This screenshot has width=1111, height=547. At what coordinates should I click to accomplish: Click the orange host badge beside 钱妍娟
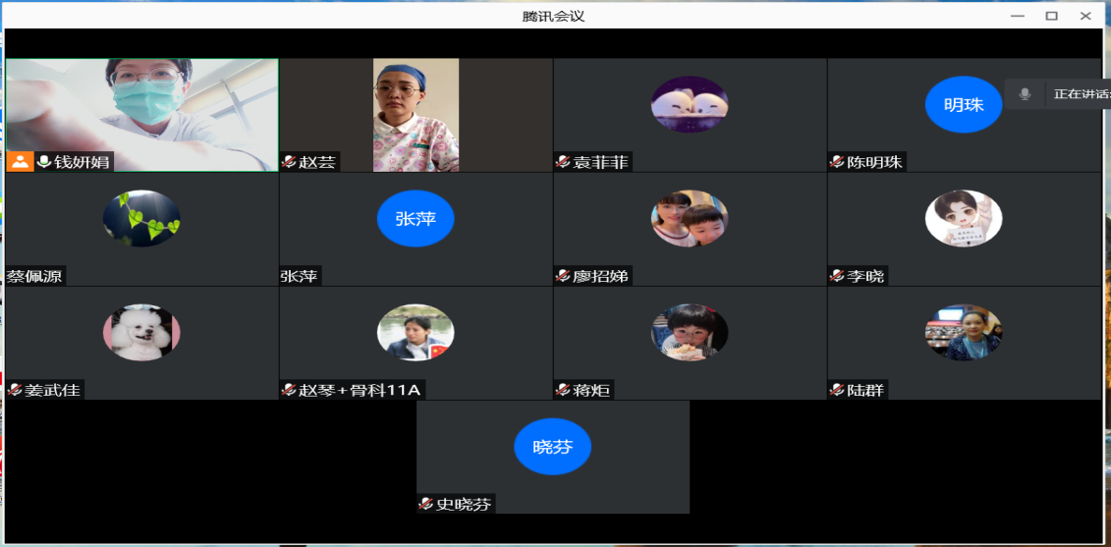tap(20, 162)
